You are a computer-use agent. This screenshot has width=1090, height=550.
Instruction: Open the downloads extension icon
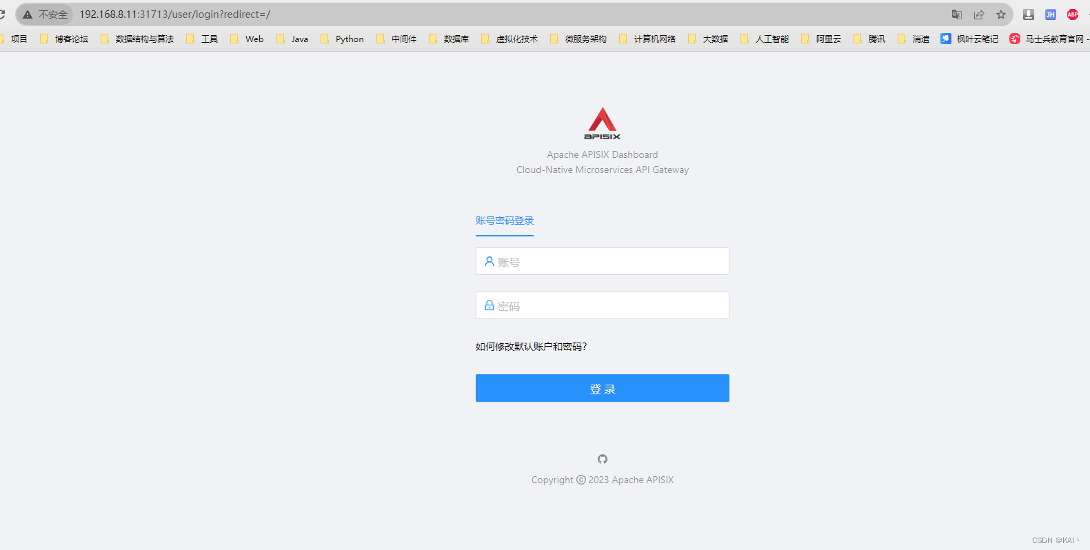click(1029, 14)
